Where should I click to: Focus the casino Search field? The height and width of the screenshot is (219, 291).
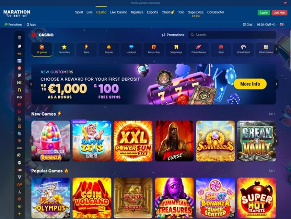point(232,35)
